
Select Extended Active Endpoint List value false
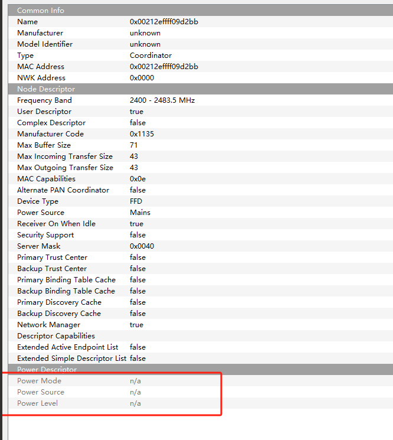(137, 347)
